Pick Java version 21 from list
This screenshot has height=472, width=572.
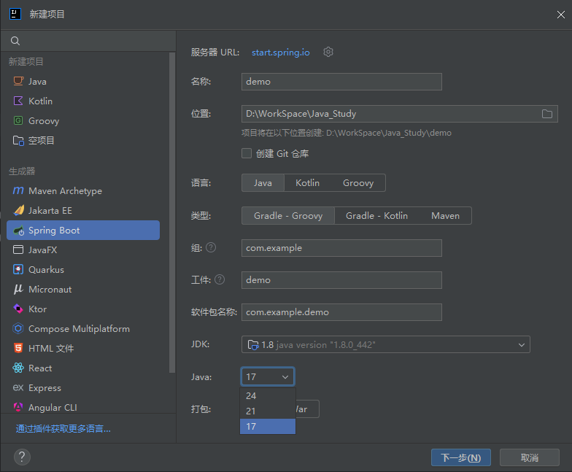pyautogui.click(x=268, y=411)
